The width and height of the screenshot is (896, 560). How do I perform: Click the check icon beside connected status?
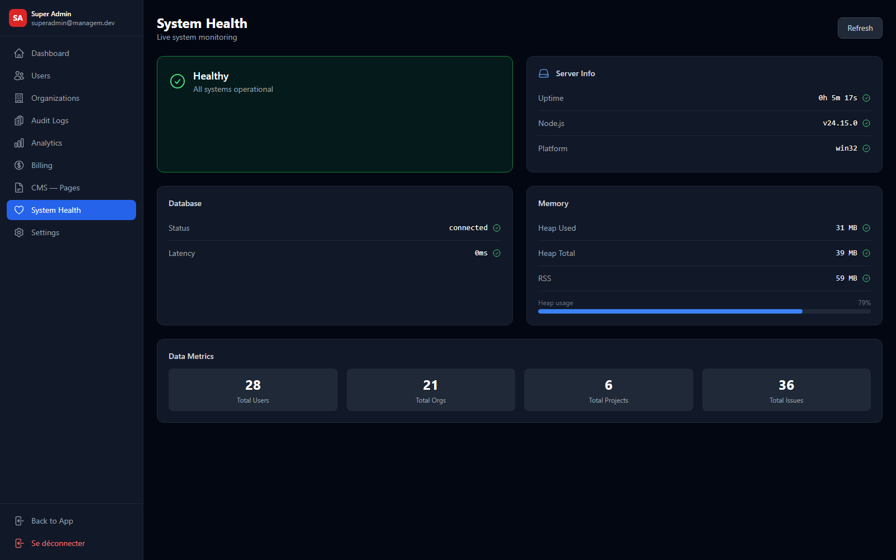pos(497,228)
